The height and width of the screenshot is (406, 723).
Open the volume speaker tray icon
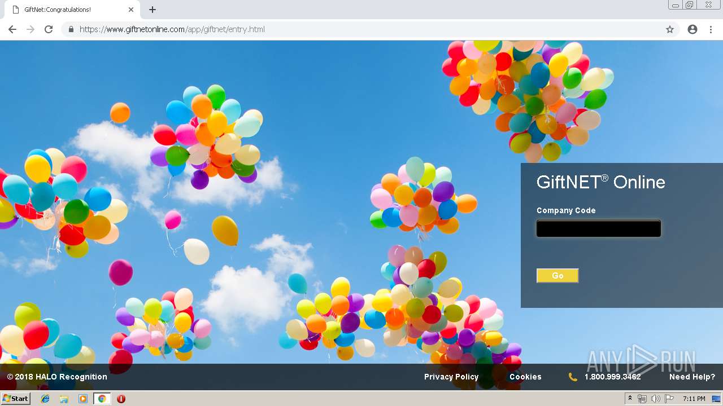tap(656, 399)
